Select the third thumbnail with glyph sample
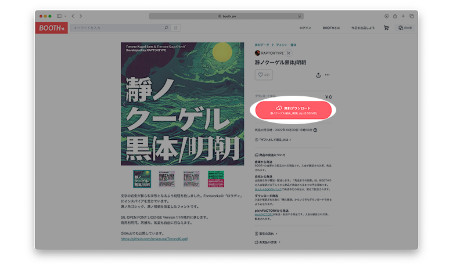453x264 pixels. (191, 179)
